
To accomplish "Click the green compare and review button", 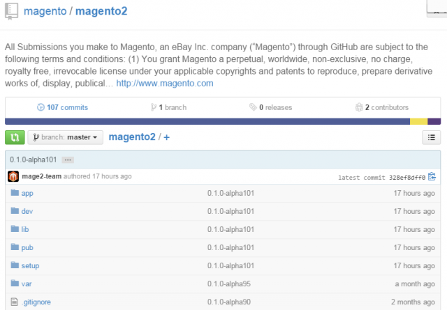I will coord(15,137).
